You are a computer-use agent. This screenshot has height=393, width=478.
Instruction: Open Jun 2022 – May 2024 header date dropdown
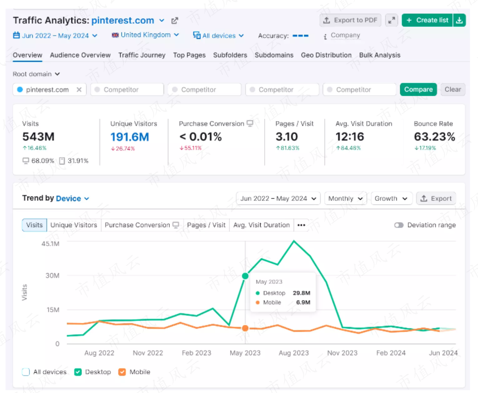coord(55,36)
